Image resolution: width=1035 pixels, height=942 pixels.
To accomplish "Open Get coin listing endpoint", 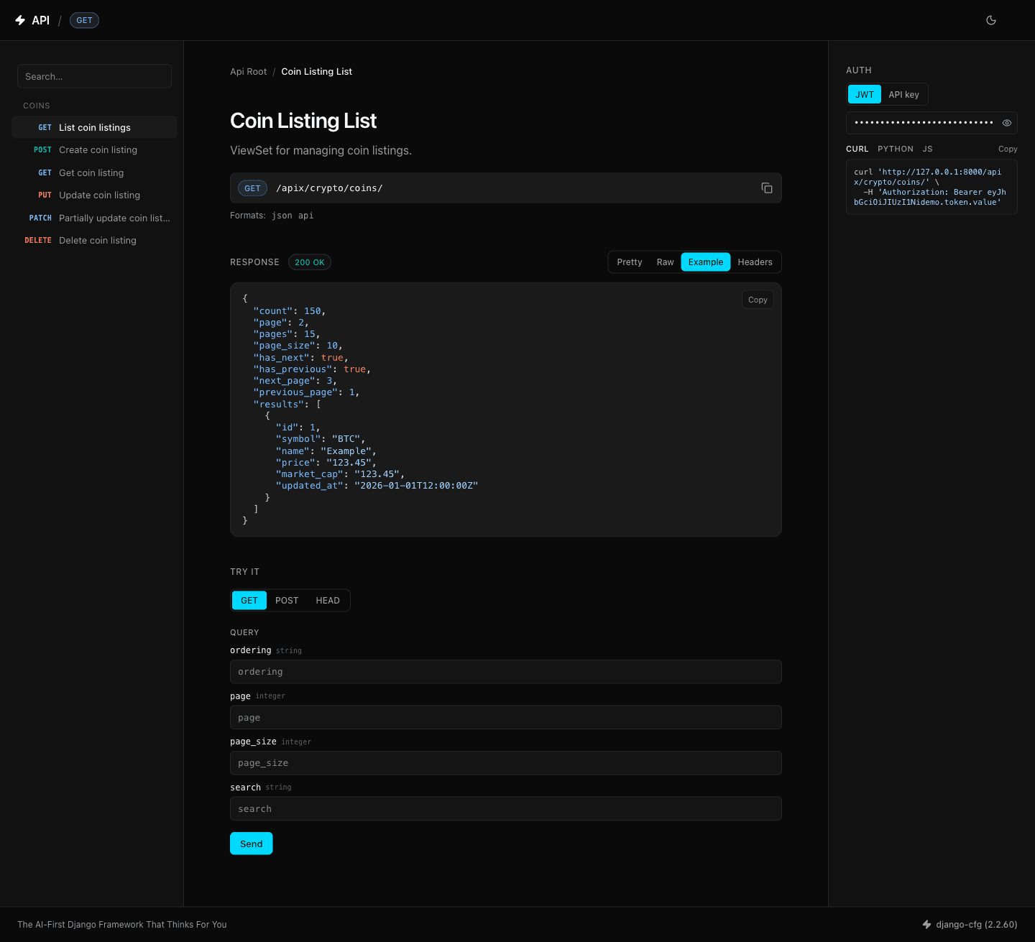I will coord(94,172).
